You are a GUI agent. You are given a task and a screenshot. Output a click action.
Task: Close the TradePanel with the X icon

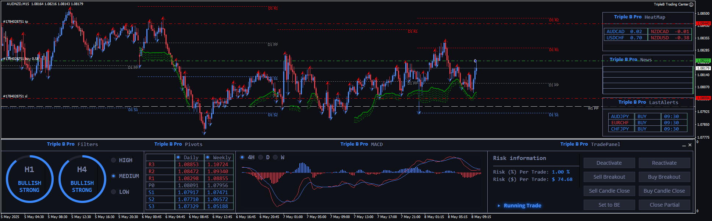pos(690,145)
